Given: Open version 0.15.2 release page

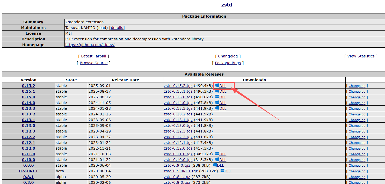Looking at the screenshot, I should [x=28, y=86].
